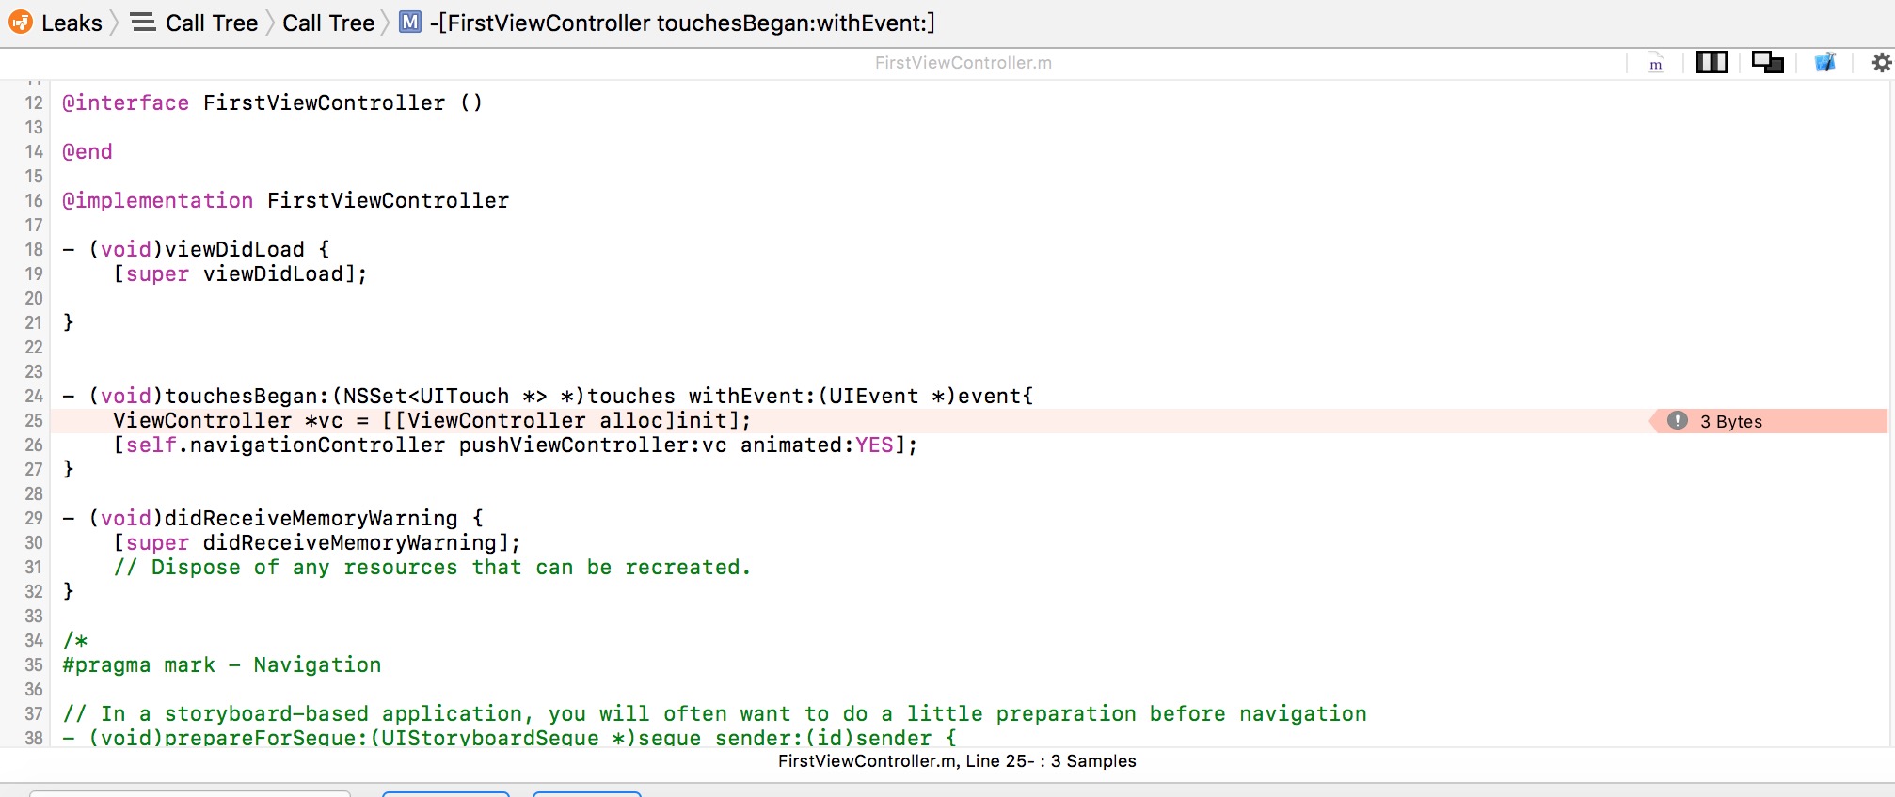Select the 3 Bytes leak annotation
This screenshot has height=797, width=1895.
pyautogui.click(x=1730, y=421)
